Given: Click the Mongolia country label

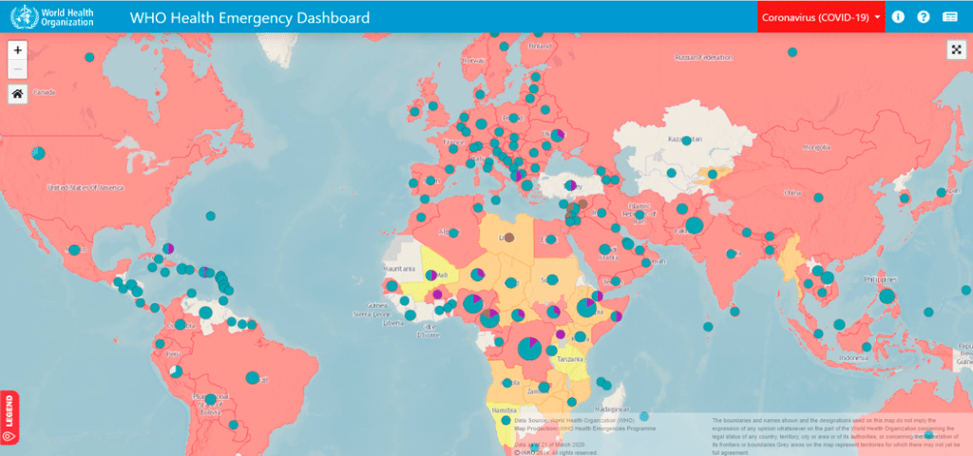Looking at the screenshot, I should (816, 147).
